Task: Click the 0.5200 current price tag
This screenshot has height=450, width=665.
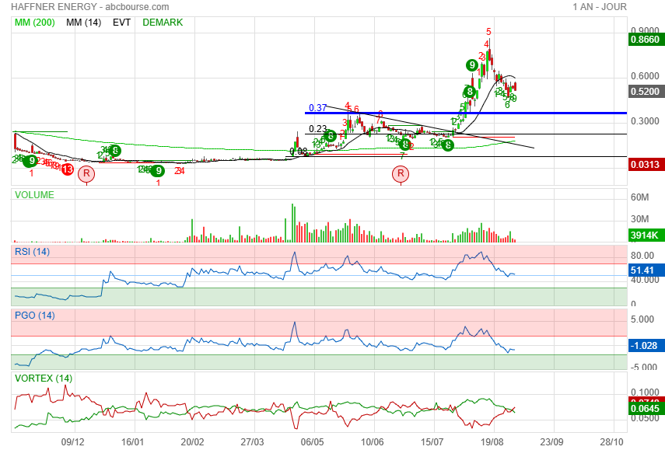Action: [x=645, y=92]
